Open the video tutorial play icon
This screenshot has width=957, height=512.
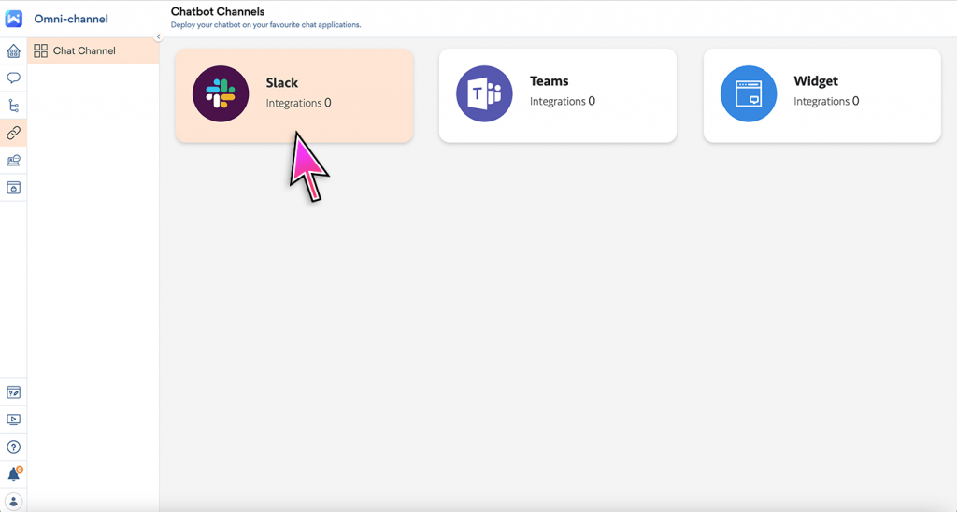coord(13,420)
